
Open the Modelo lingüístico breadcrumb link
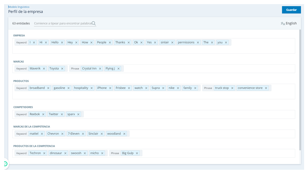[19, 7]
